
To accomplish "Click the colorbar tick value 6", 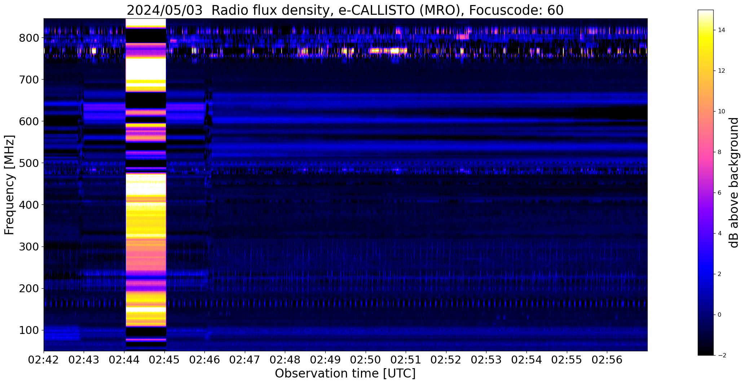I will click(720, 193).
